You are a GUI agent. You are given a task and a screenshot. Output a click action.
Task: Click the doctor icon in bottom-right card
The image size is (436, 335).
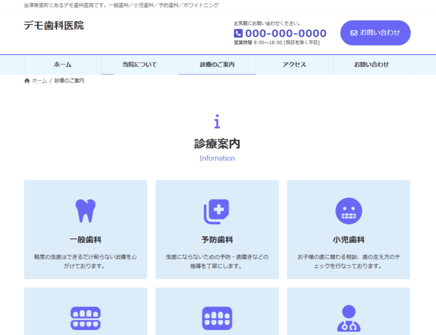coord(348,319)
